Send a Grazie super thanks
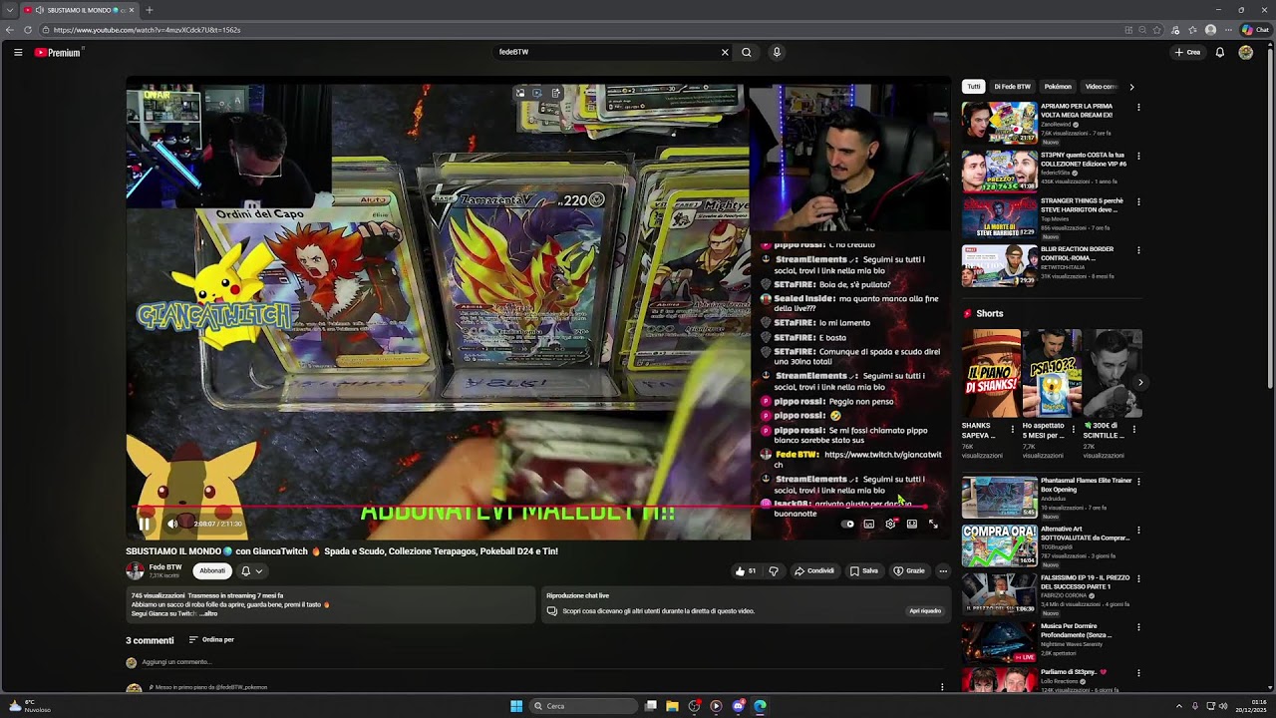This screenshot has height=718, width=1276. (909, 571)
